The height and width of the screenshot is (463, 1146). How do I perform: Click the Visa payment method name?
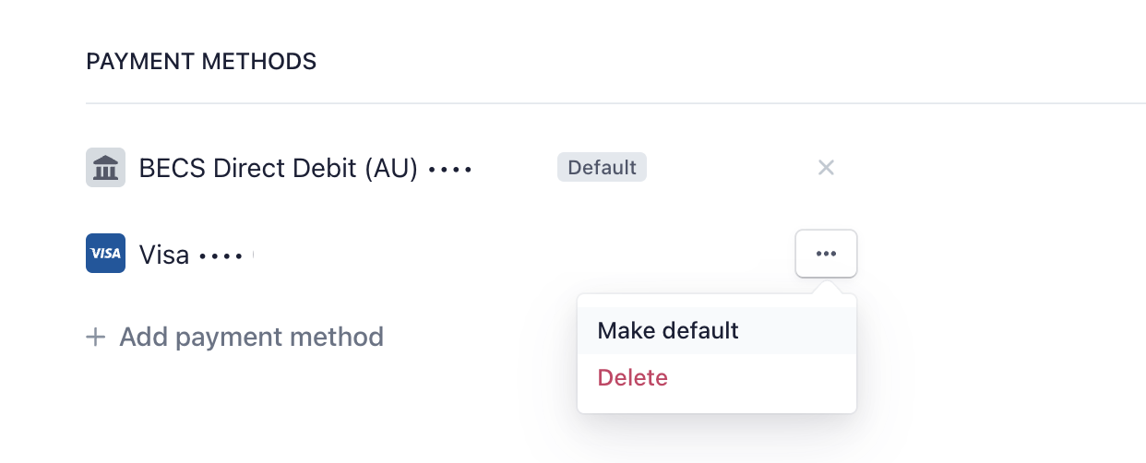[164, 255]
